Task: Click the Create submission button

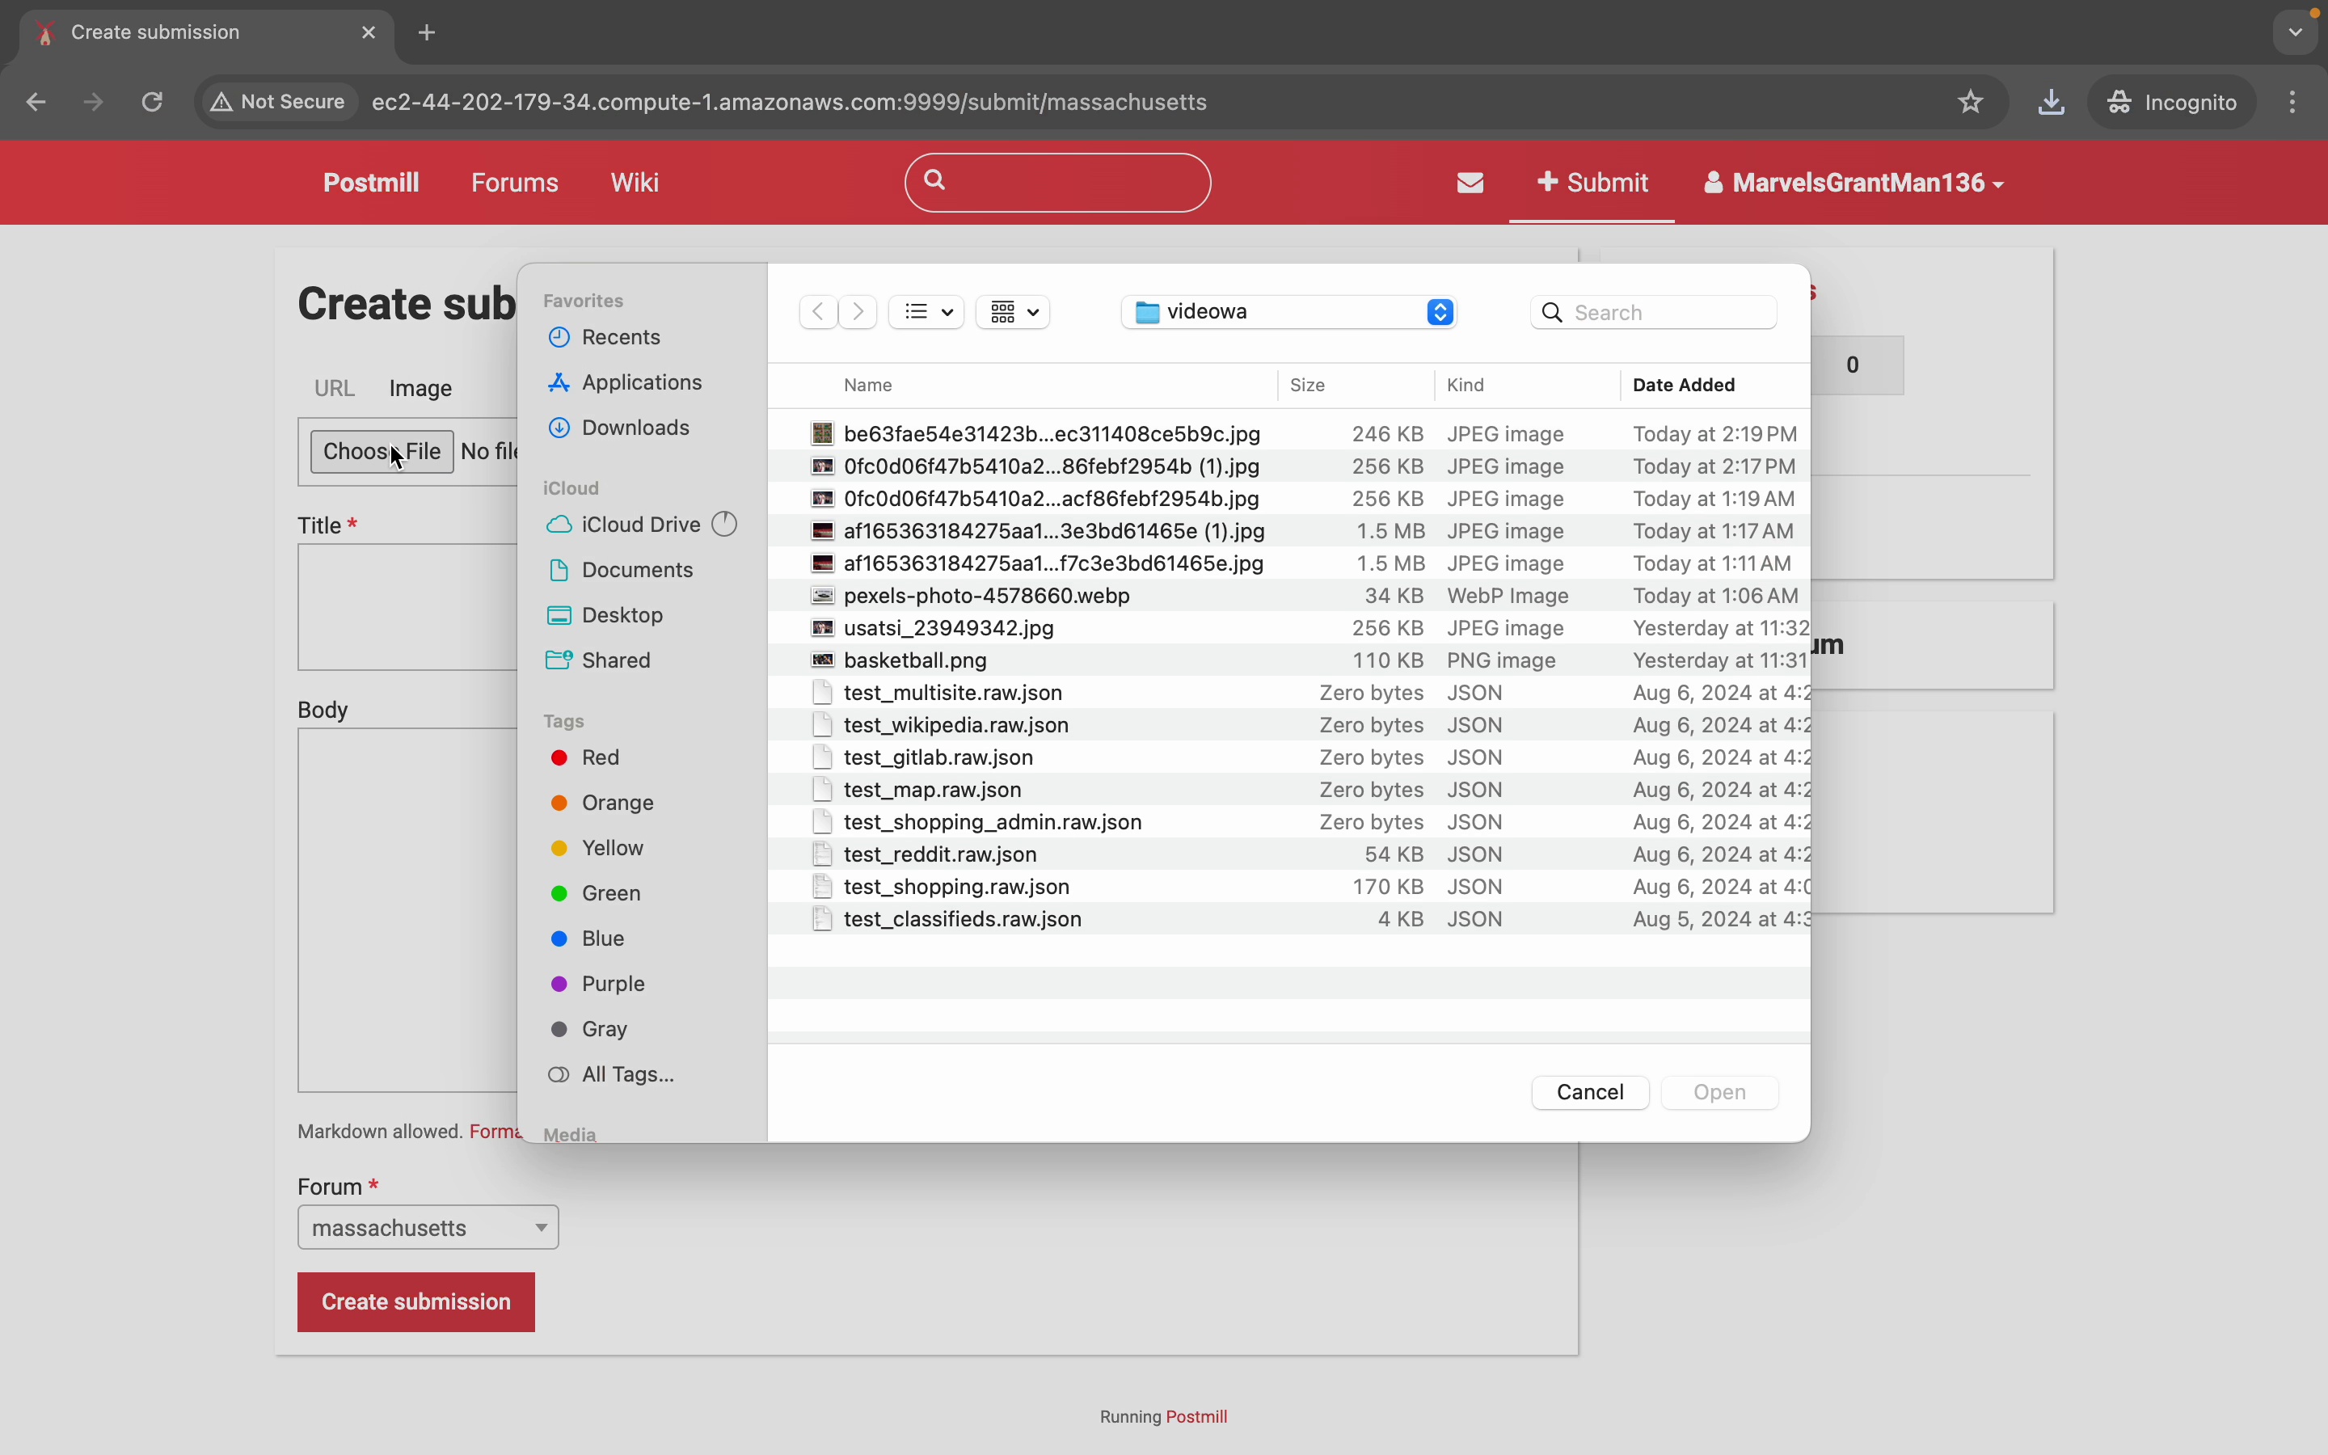Action: 415,1302
